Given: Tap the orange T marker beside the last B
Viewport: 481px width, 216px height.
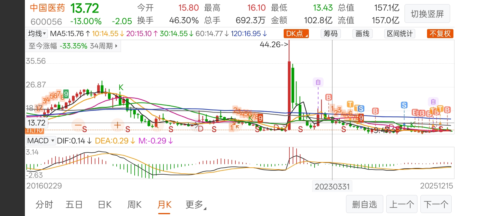Looking at the screenshot, I should [440, 109].
